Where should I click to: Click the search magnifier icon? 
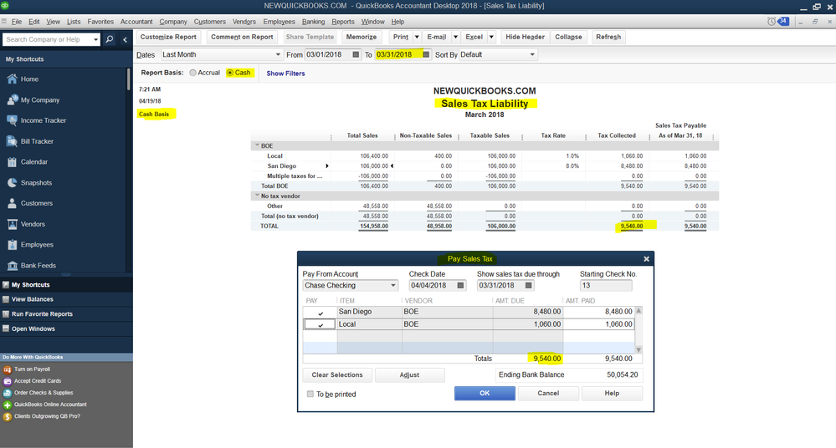[110, 39]
